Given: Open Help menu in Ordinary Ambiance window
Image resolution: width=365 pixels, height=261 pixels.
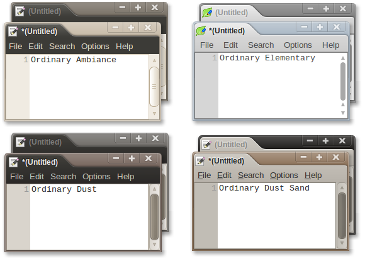Looking at the screenshot, I should click(x=125, y=47).
